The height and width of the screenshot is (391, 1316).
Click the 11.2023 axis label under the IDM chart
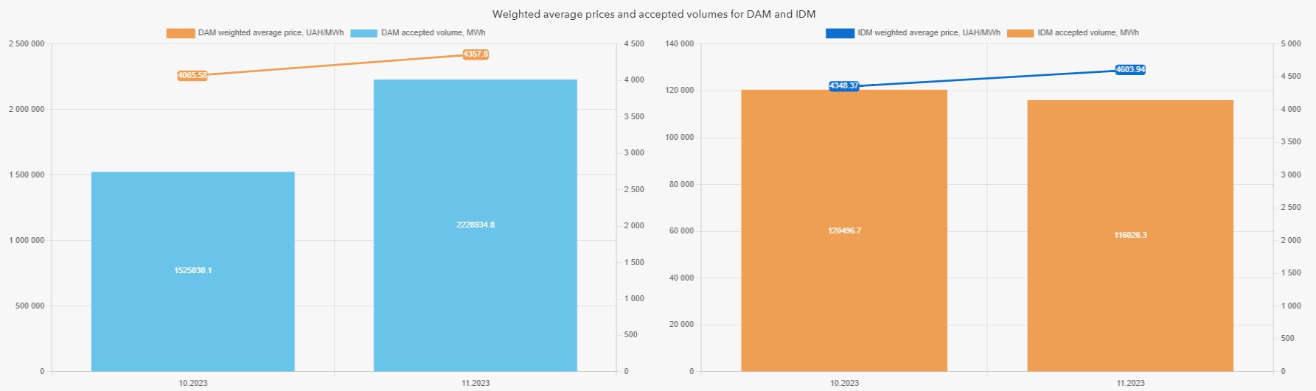point(1130,383)
